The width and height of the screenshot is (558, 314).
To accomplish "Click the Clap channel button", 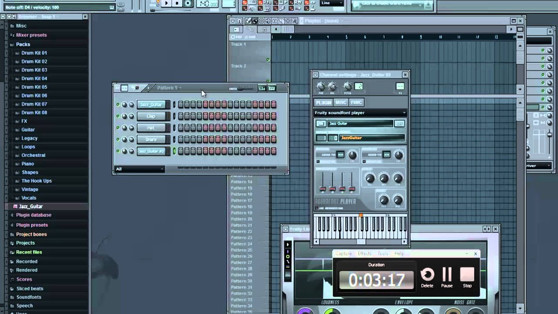I will 151,116.
